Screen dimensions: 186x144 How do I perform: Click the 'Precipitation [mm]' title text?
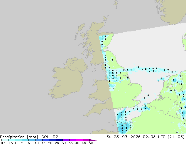19,137
